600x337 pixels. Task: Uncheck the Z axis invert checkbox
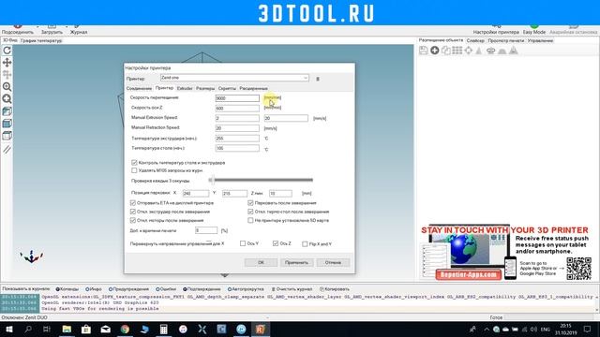(275, 243)
